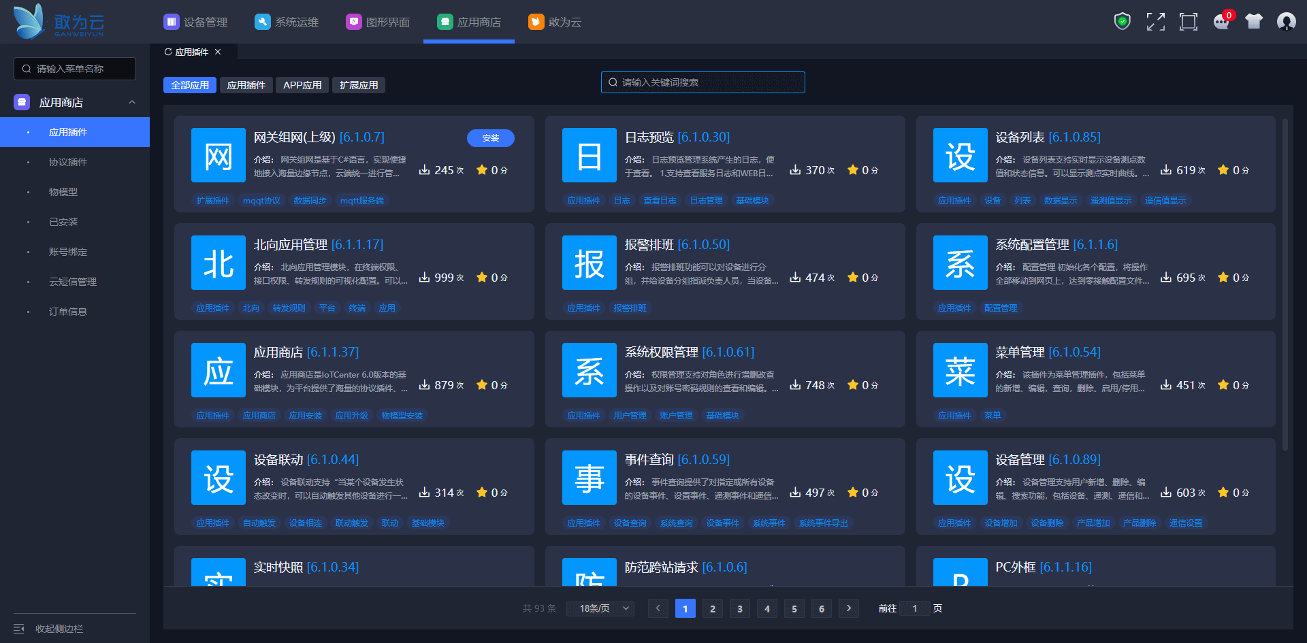Screen dimensions: 1307x643
Task: Click the 事件查询 plugin icon
Action: 590,478
